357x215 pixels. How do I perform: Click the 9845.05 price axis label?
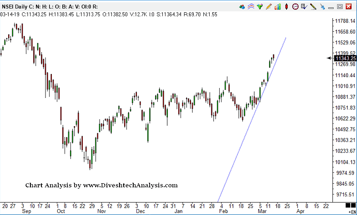pos(345,184)
